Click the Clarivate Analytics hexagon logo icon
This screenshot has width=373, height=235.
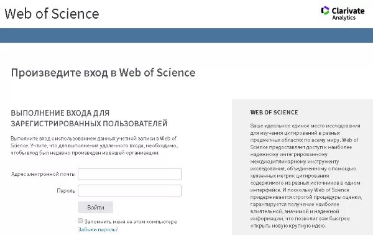tap(325, 11)
